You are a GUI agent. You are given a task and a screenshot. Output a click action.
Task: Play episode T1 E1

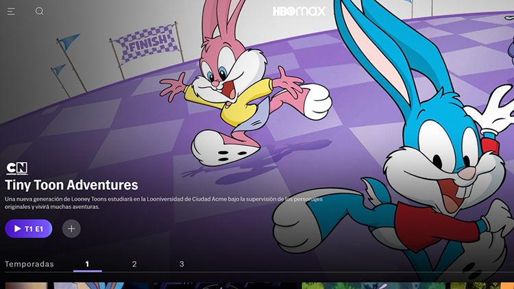click(28, 229)
